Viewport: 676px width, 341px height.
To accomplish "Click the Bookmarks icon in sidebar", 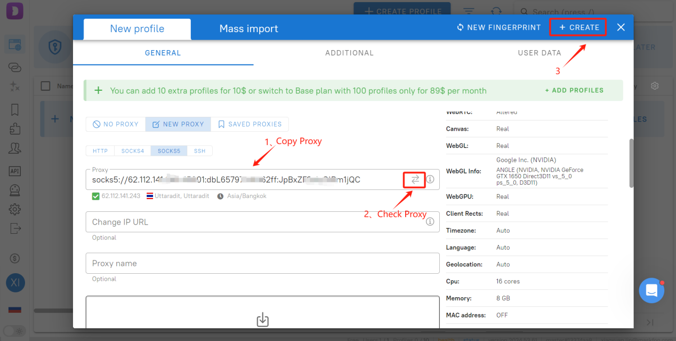I will 14,109.
